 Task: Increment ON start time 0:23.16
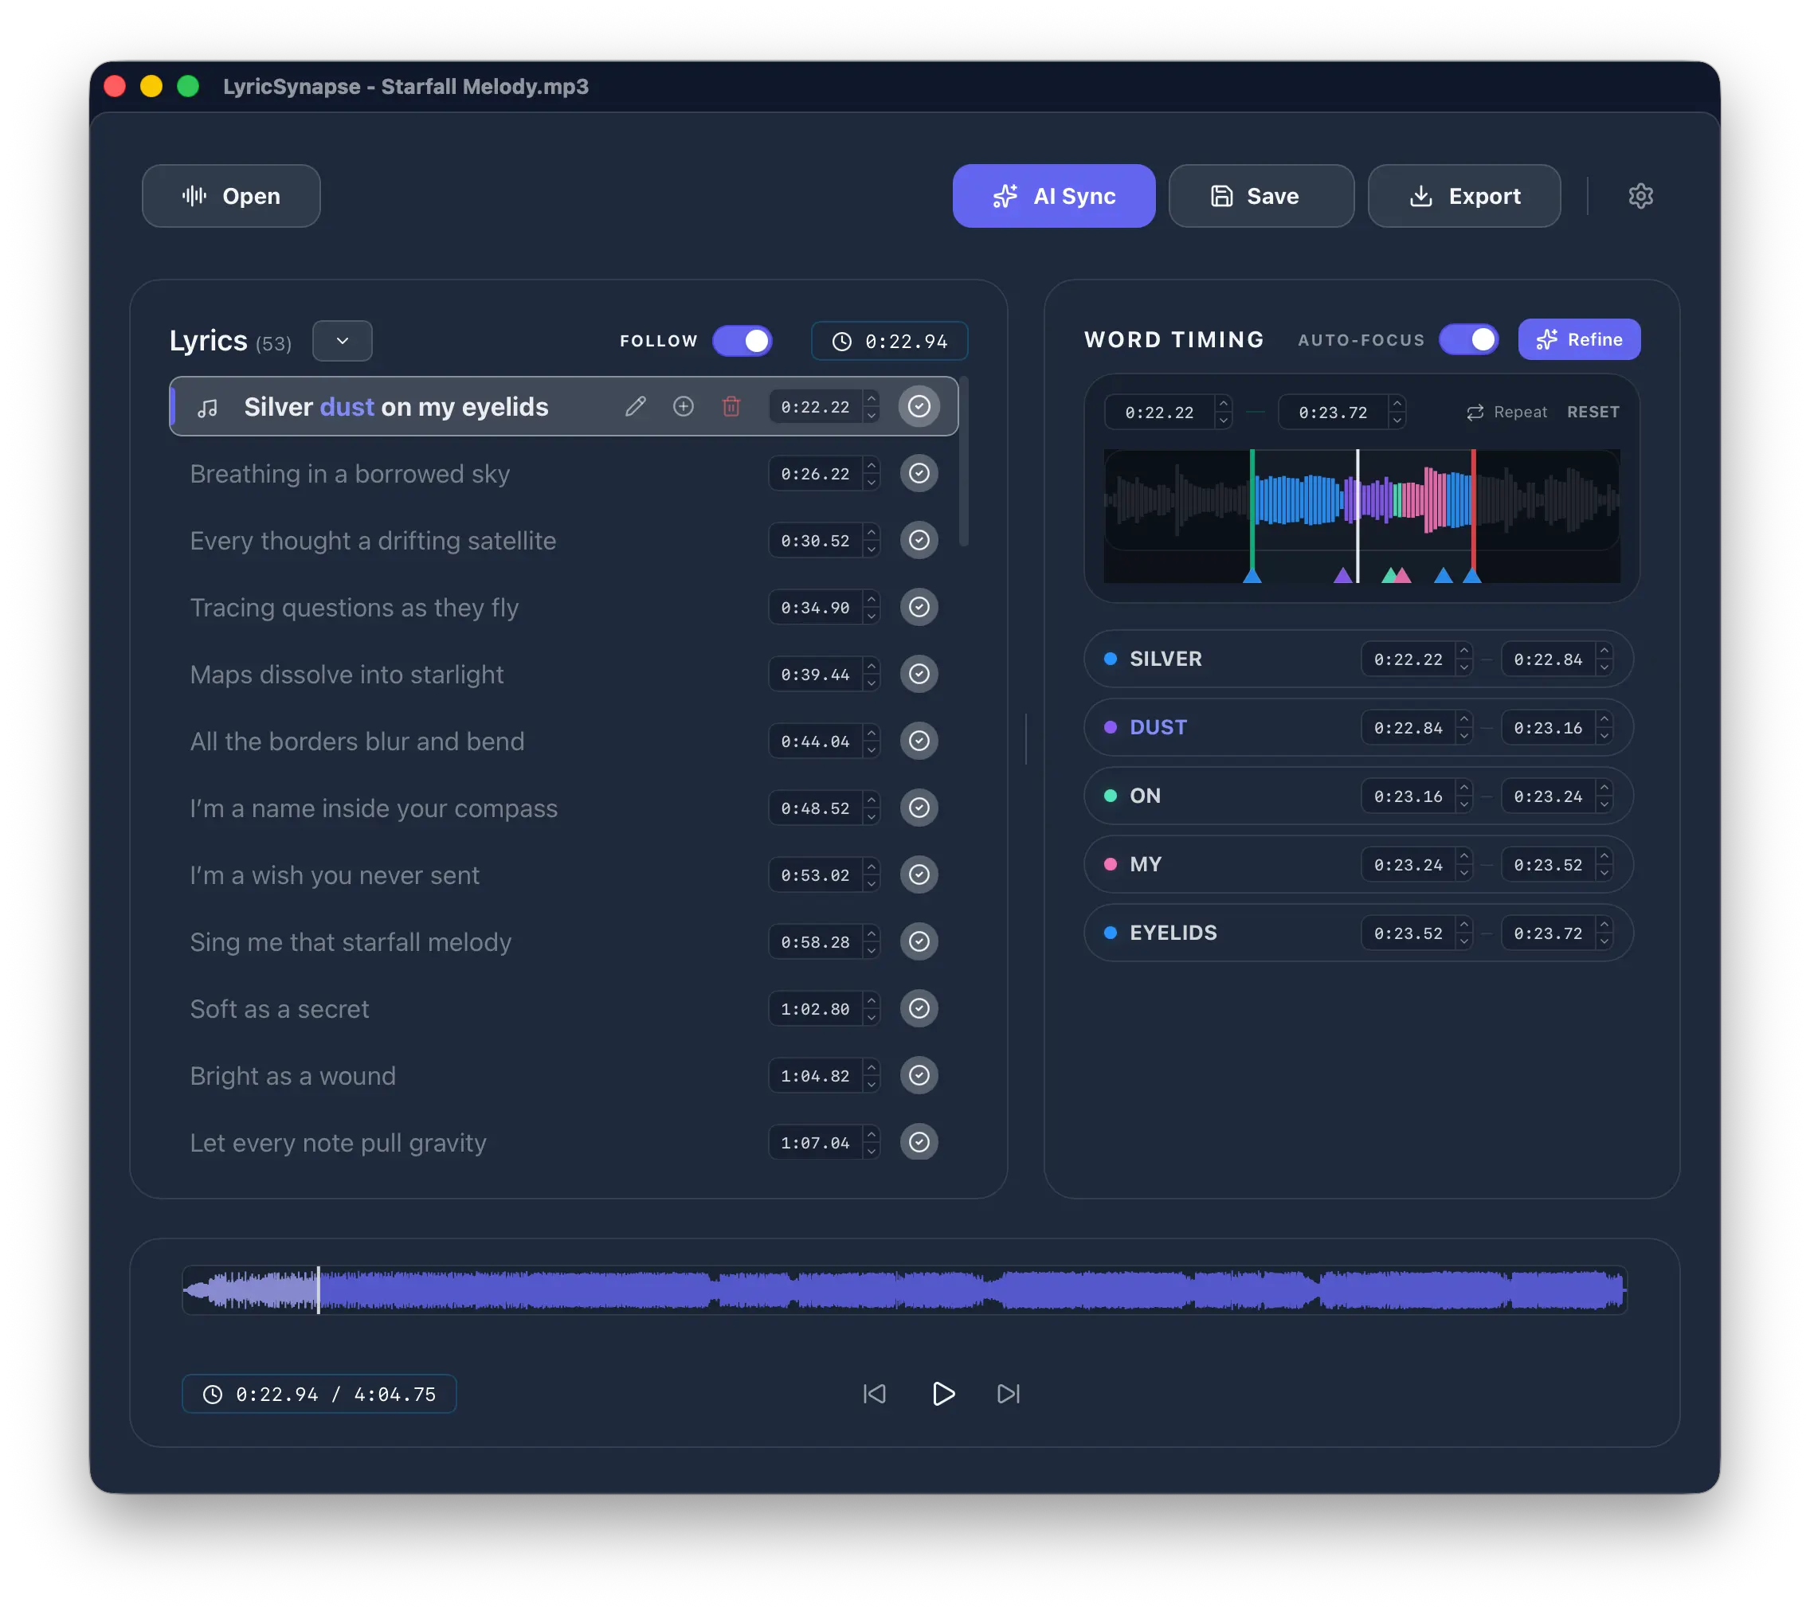(1463, 788)
